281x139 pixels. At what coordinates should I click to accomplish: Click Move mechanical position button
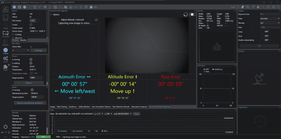point(30,103)
